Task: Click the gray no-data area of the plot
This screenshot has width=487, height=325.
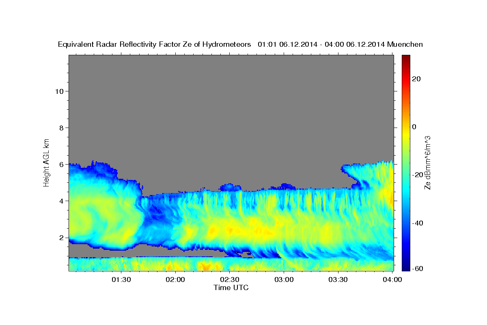Action: click(231, 110)
